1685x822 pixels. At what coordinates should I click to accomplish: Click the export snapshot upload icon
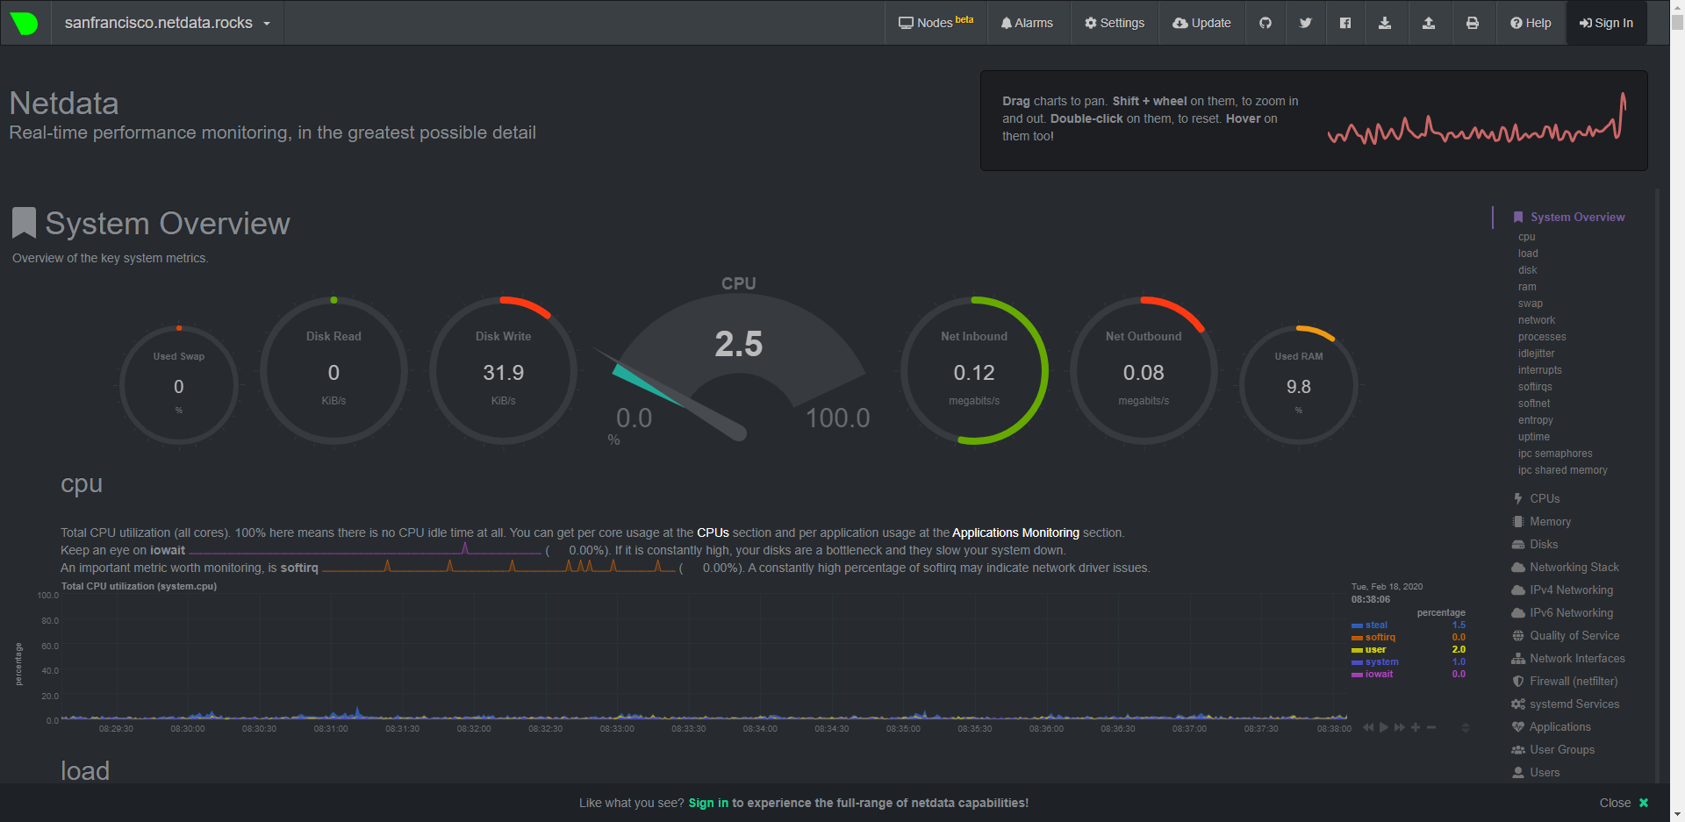coord(1429,23)
